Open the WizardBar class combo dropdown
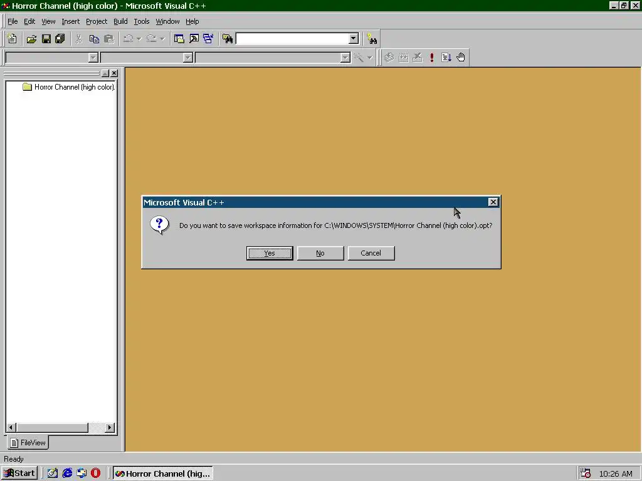This screenshot has width=642, height=481. click(x=93, y=58)
